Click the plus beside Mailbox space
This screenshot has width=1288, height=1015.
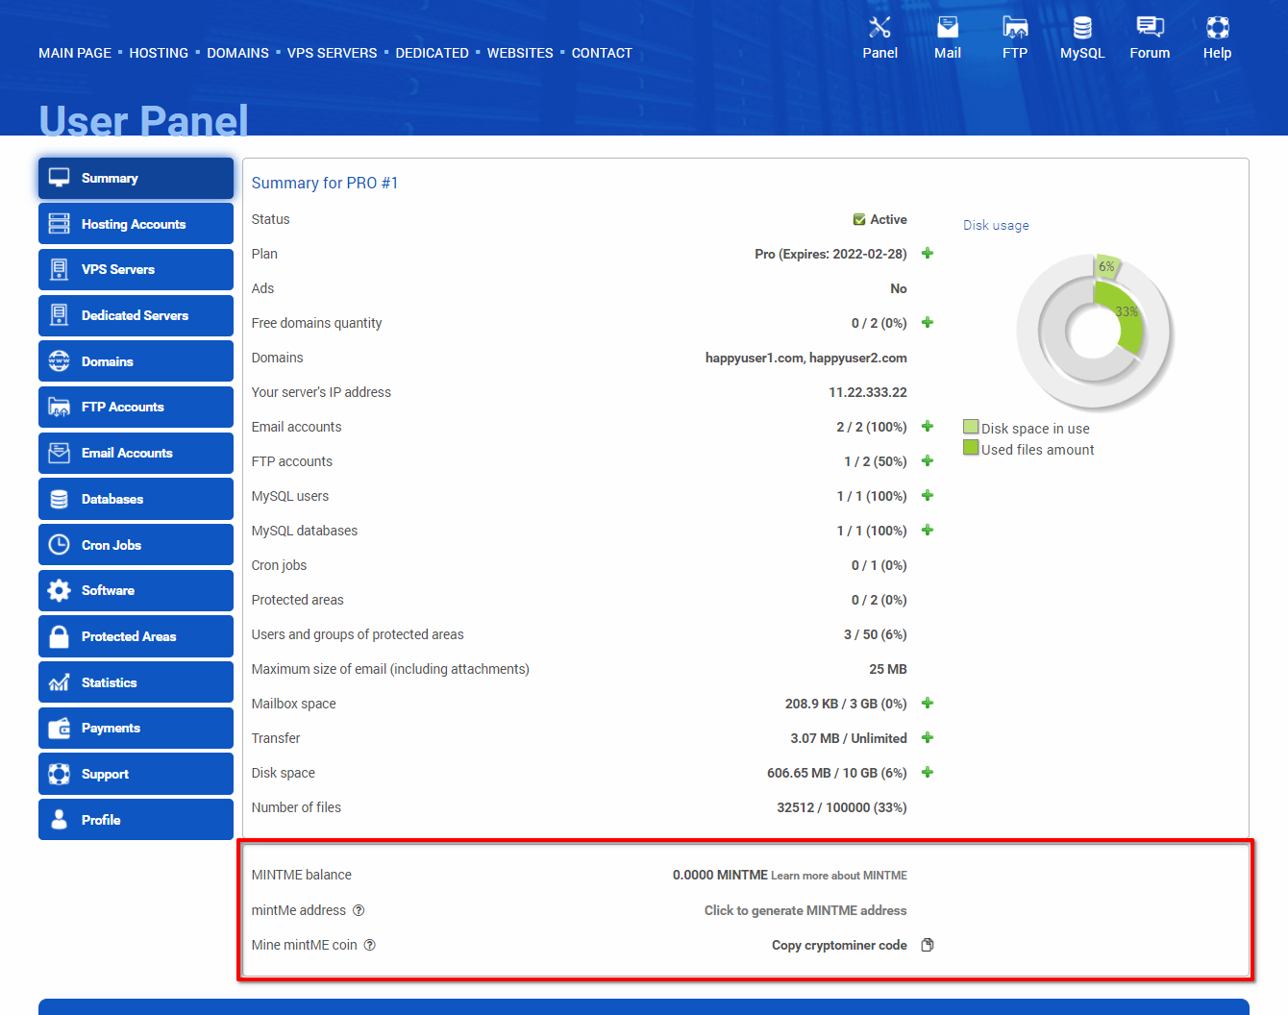(x=928, y=704)
